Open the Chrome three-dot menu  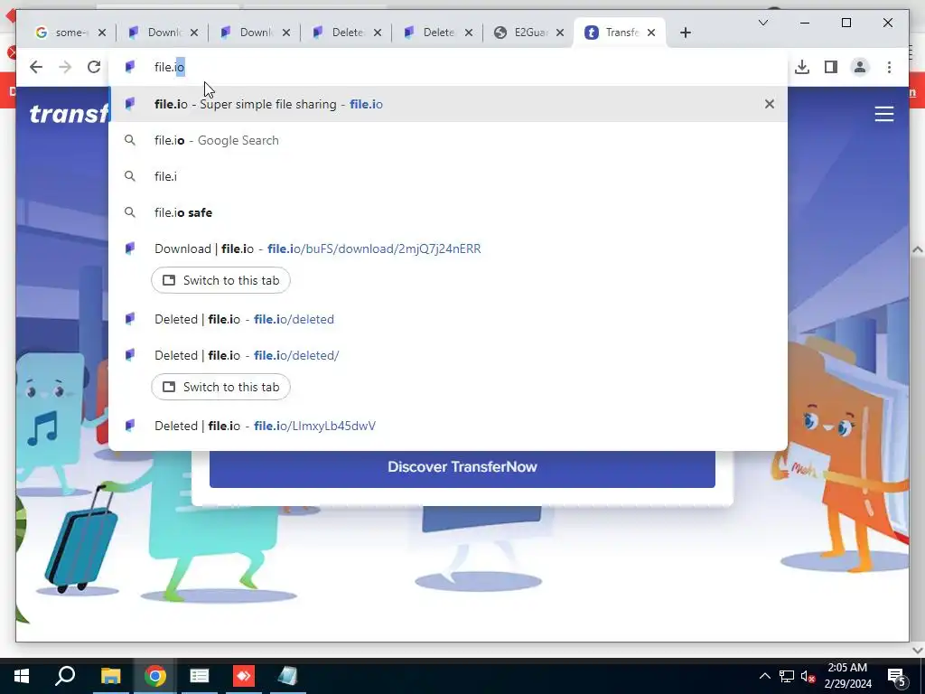coord(889,67)
